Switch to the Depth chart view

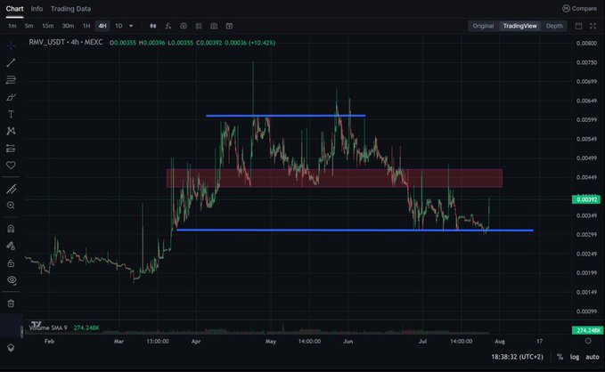554,26
